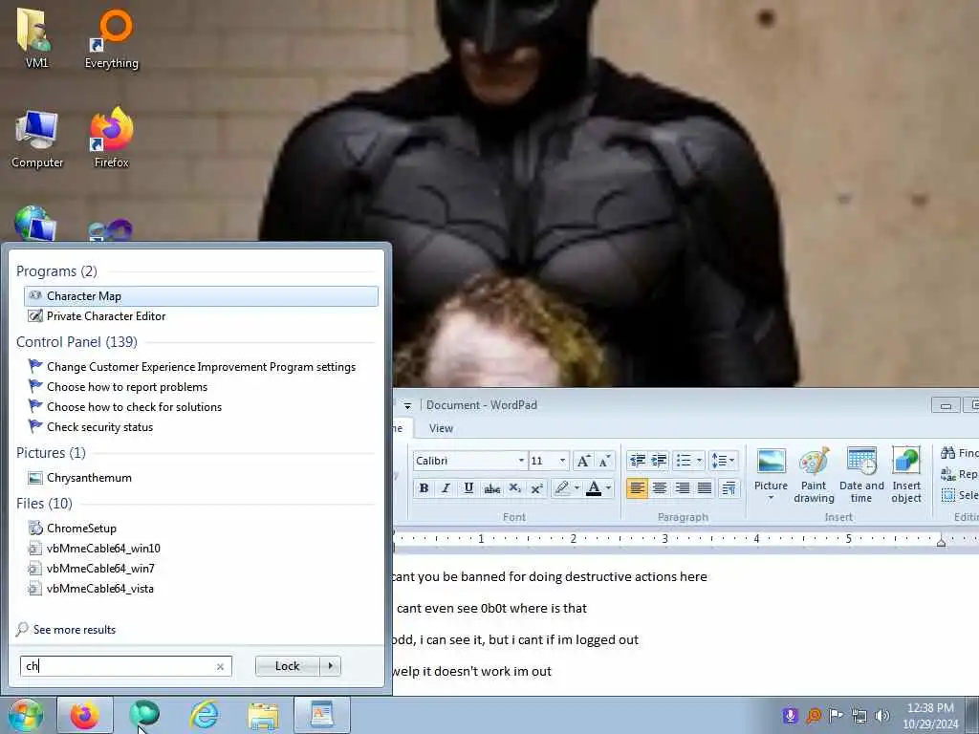Screen dimensions: 979x734
Task: Open the font size 11 dropdown
Action: click(x=562, y=461)
